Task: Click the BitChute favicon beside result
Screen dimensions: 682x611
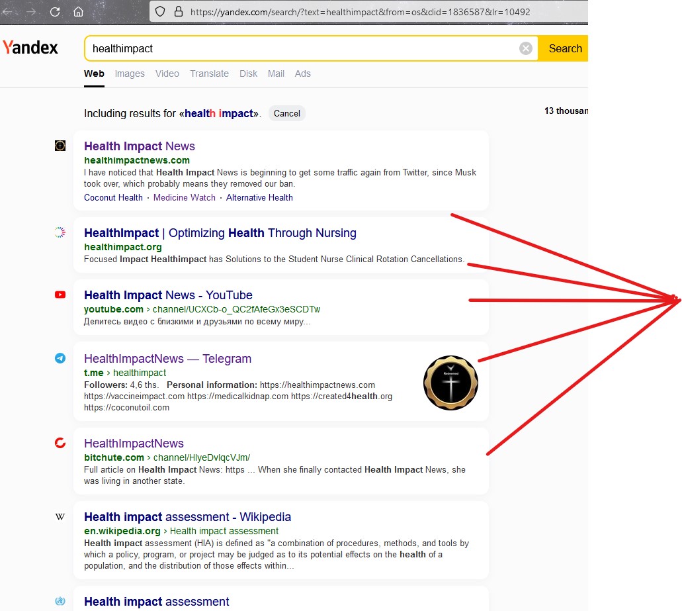Action: click(x=60, y=443)
